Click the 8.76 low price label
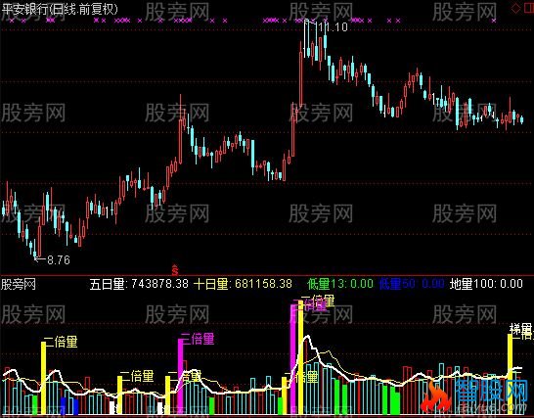The height and width of the screenshot is (418, 534). 59,260
